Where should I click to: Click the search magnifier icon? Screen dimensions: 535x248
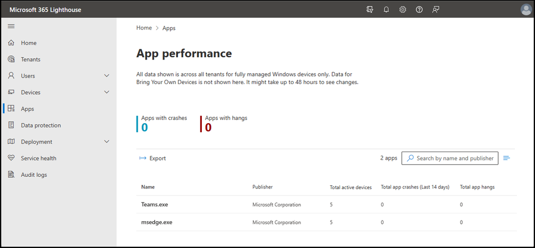coord(411,159)
